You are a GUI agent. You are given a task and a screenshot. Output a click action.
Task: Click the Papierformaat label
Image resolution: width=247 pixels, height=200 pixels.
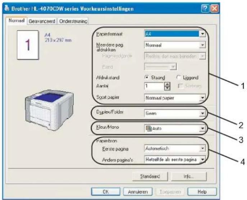click(109, 34)
